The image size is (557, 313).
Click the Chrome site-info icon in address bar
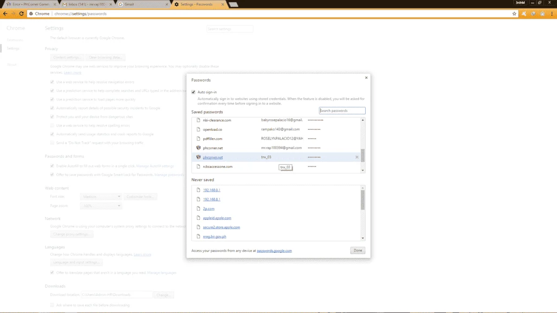(x=31, y=13)
